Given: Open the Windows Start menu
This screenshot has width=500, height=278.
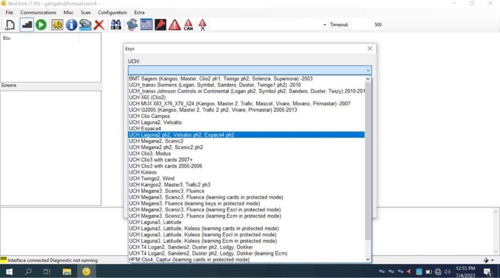Looking at the screenshot, I should click(9, 272).
